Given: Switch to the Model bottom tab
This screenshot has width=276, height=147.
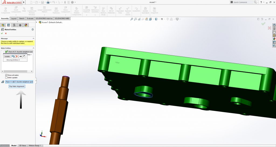Looking at the screenshot, I should click(x=14, y=146).
